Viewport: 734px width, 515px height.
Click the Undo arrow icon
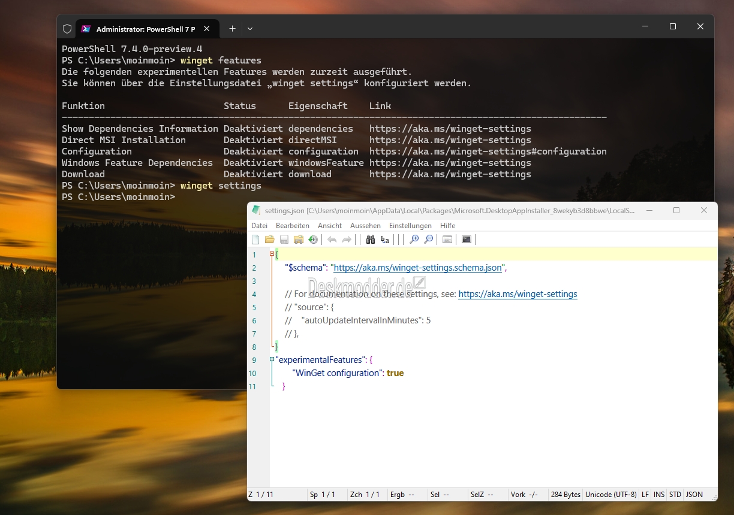(332, 240)
